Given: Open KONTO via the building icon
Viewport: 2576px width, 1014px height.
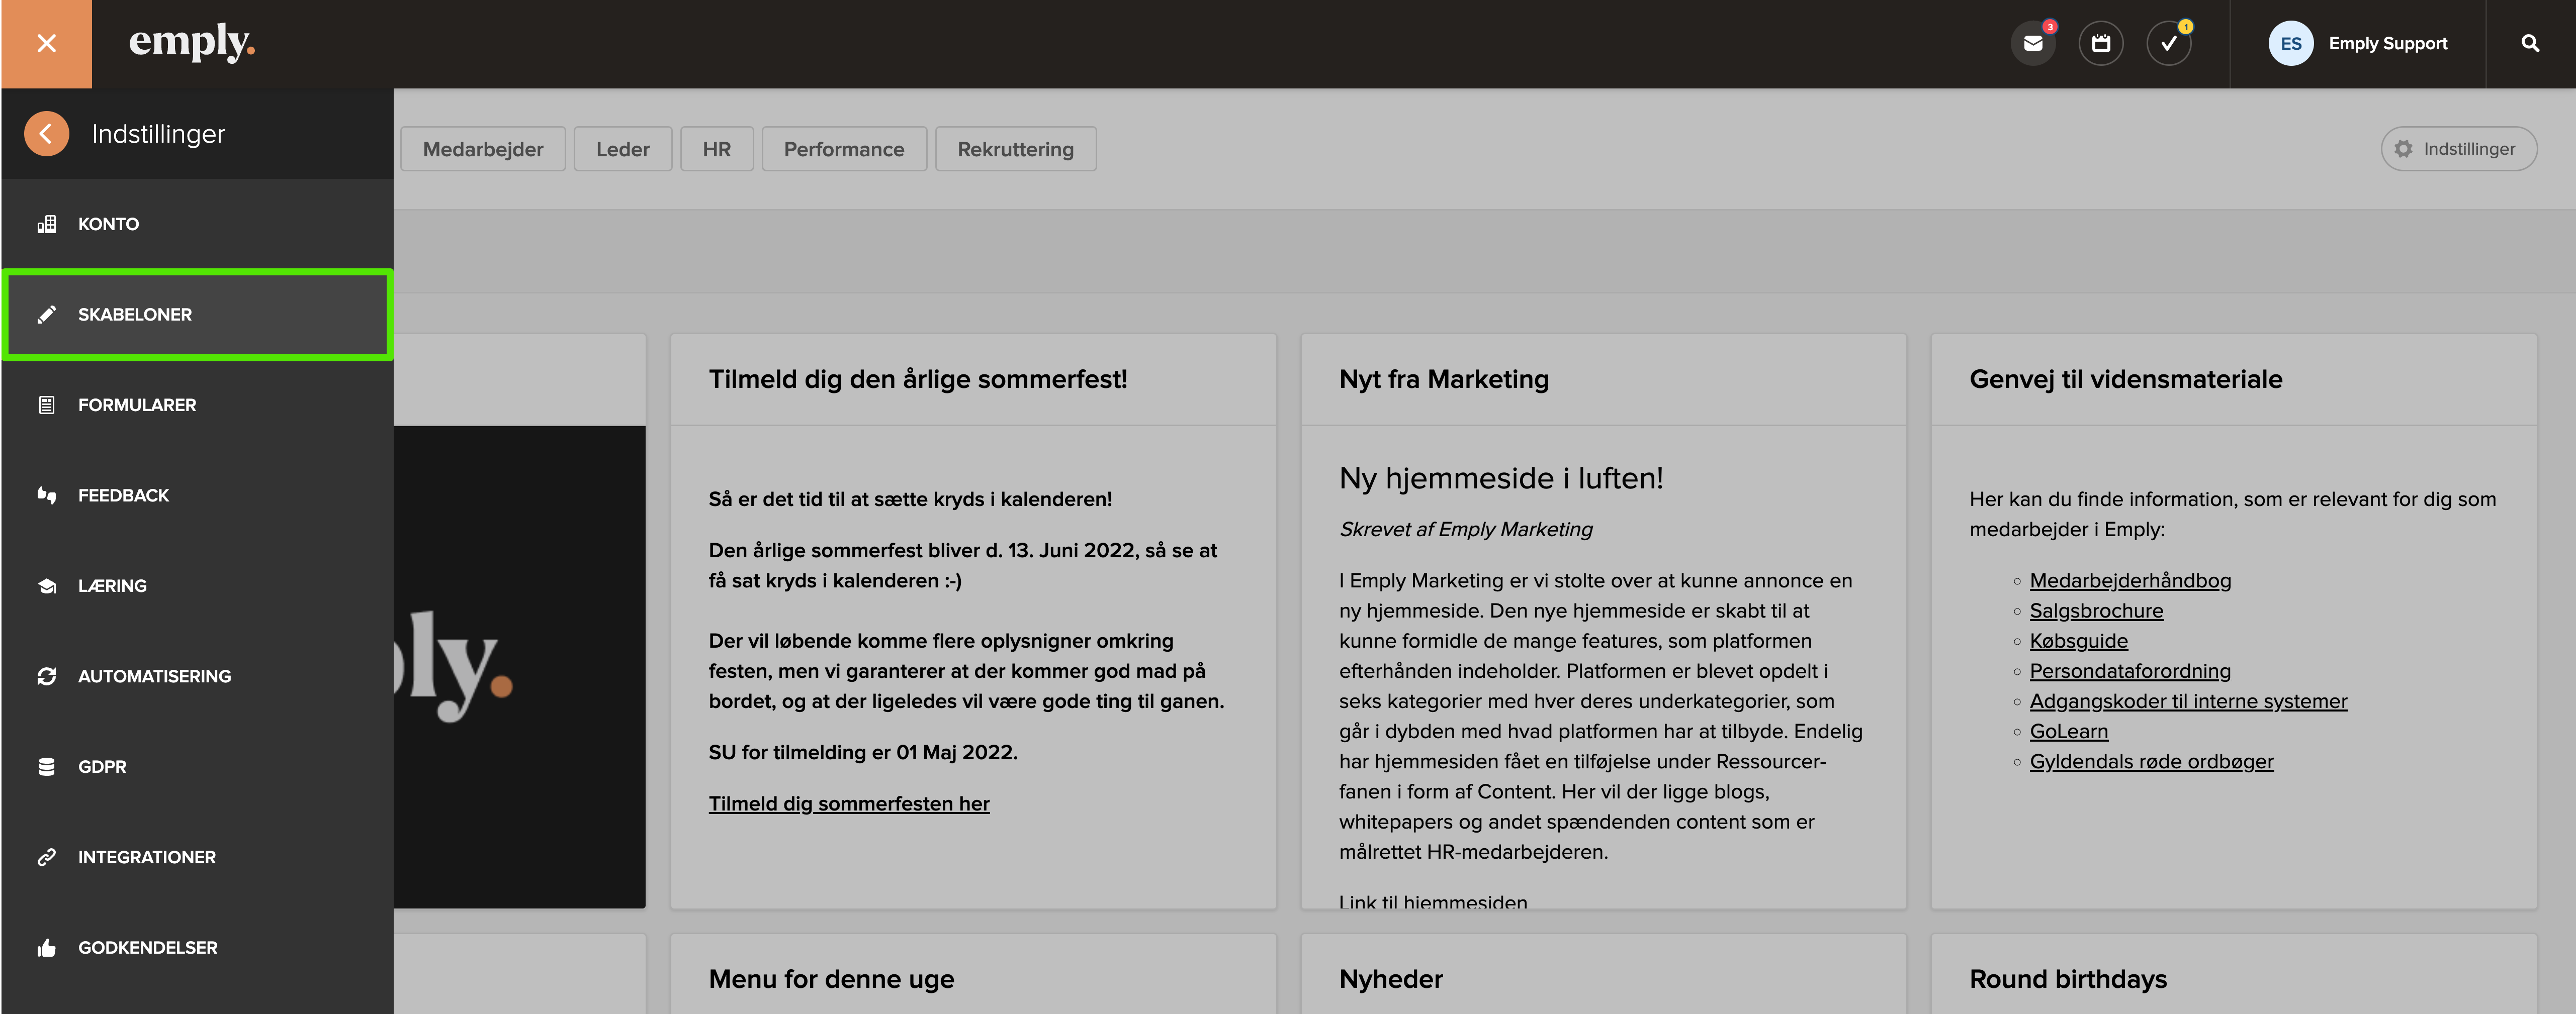Looking at the screenshot, I should pos(108,224).
